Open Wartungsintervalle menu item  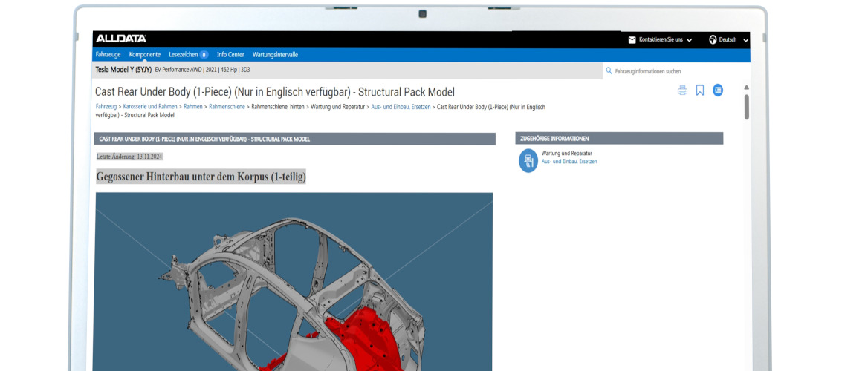275,55
